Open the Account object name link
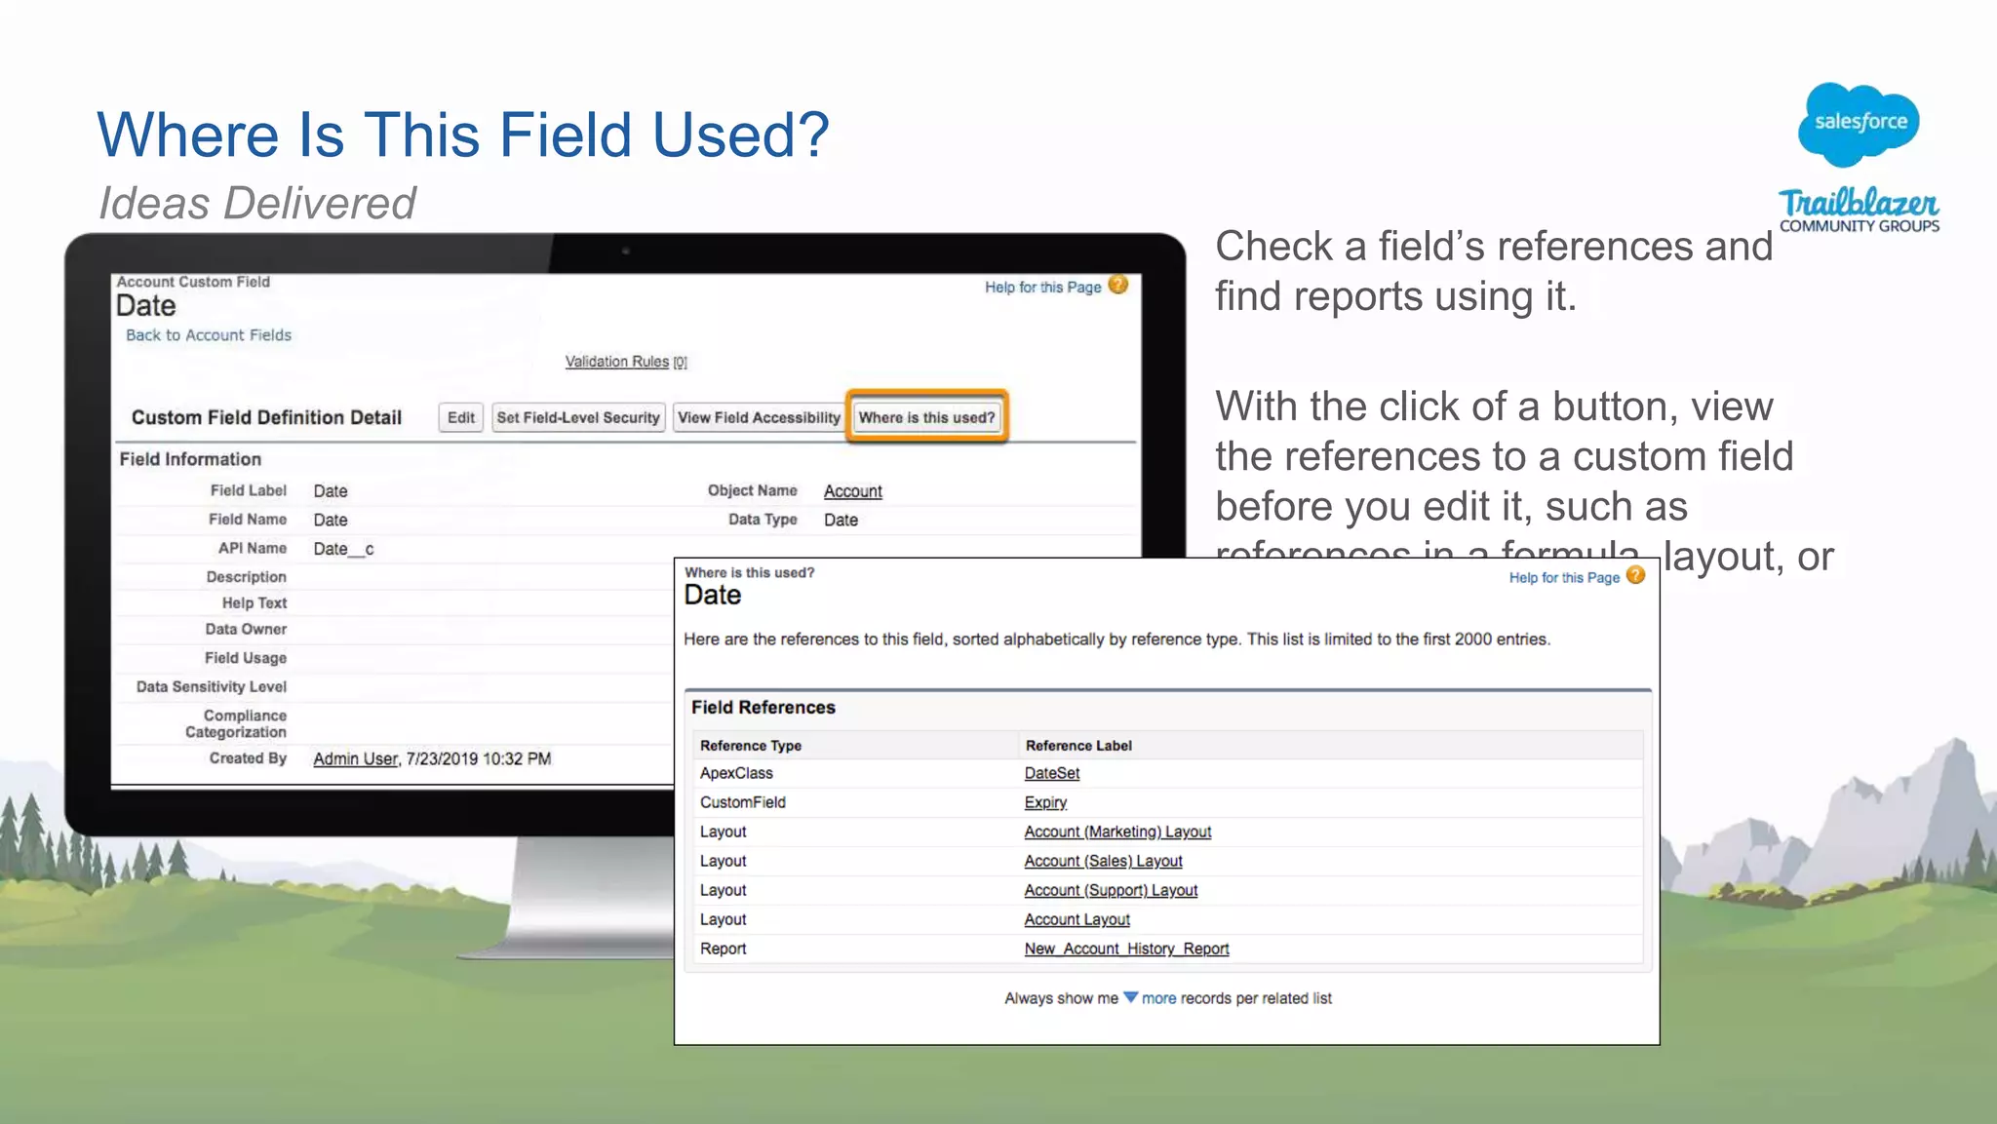 point(852,491)
